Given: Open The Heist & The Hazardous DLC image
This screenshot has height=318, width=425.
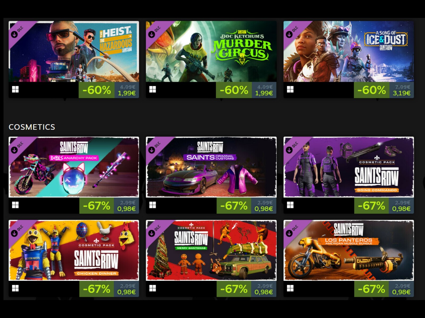Looking at the screenshot, I should coord(74,51).
